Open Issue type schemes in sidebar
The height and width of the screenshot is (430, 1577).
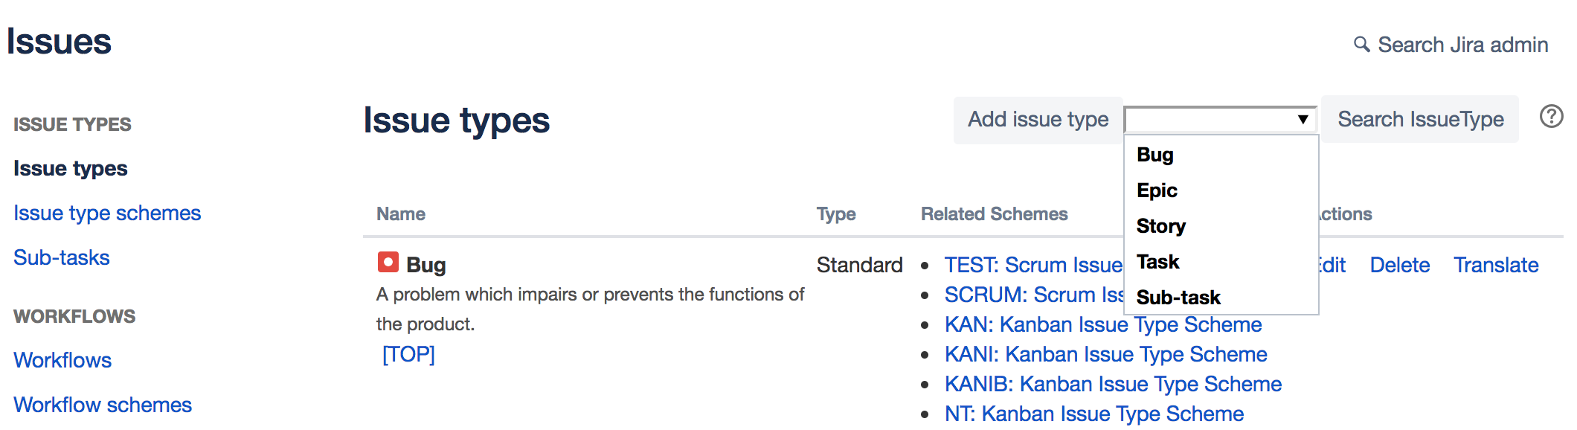coord(107,214)
